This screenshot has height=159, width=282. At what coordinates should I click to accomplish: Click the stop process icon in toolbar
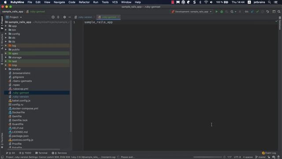[x=240, y=12]
